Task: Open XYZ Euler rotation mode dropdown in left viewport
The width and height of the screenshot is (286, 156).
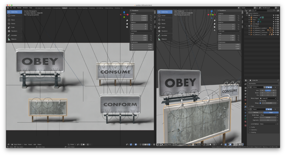Action: click(x=142, y=31)
